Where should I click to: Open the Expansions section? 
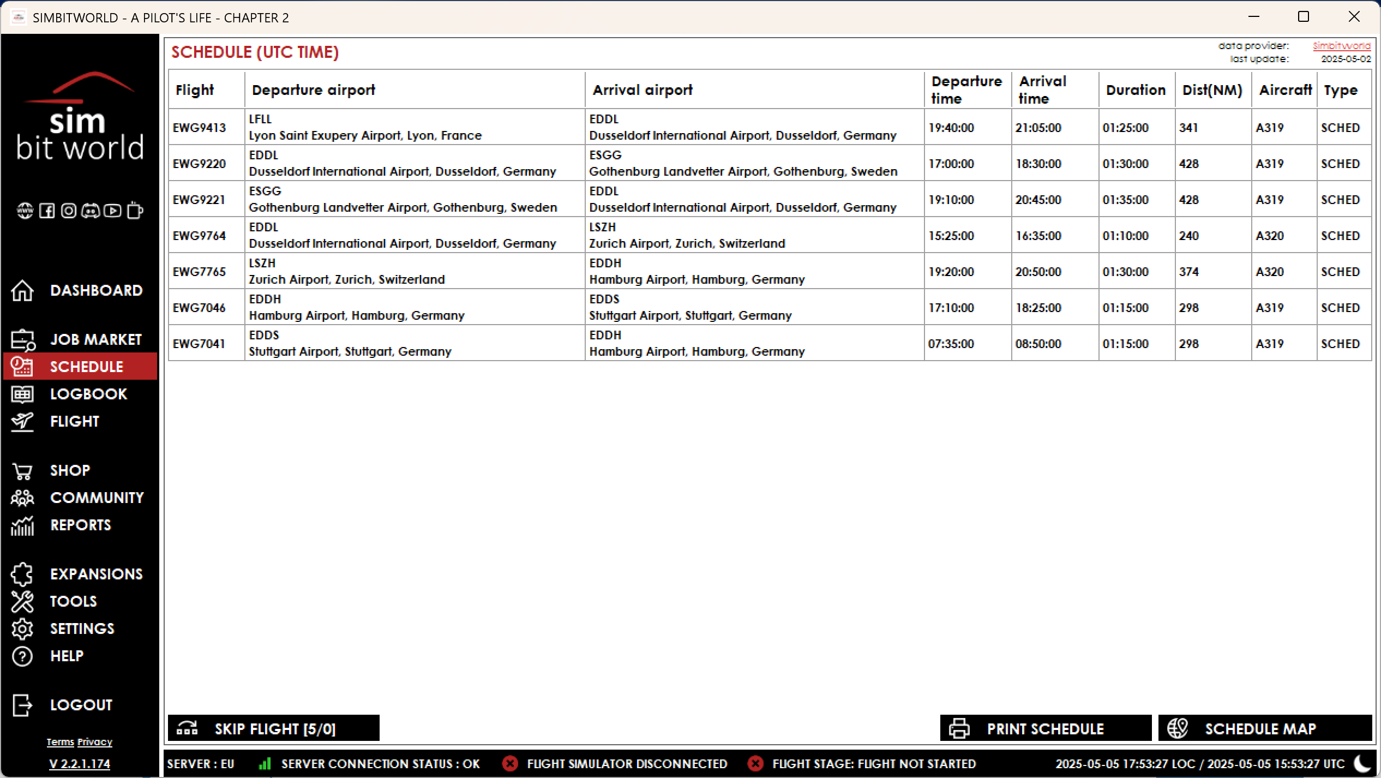(96, 574)
